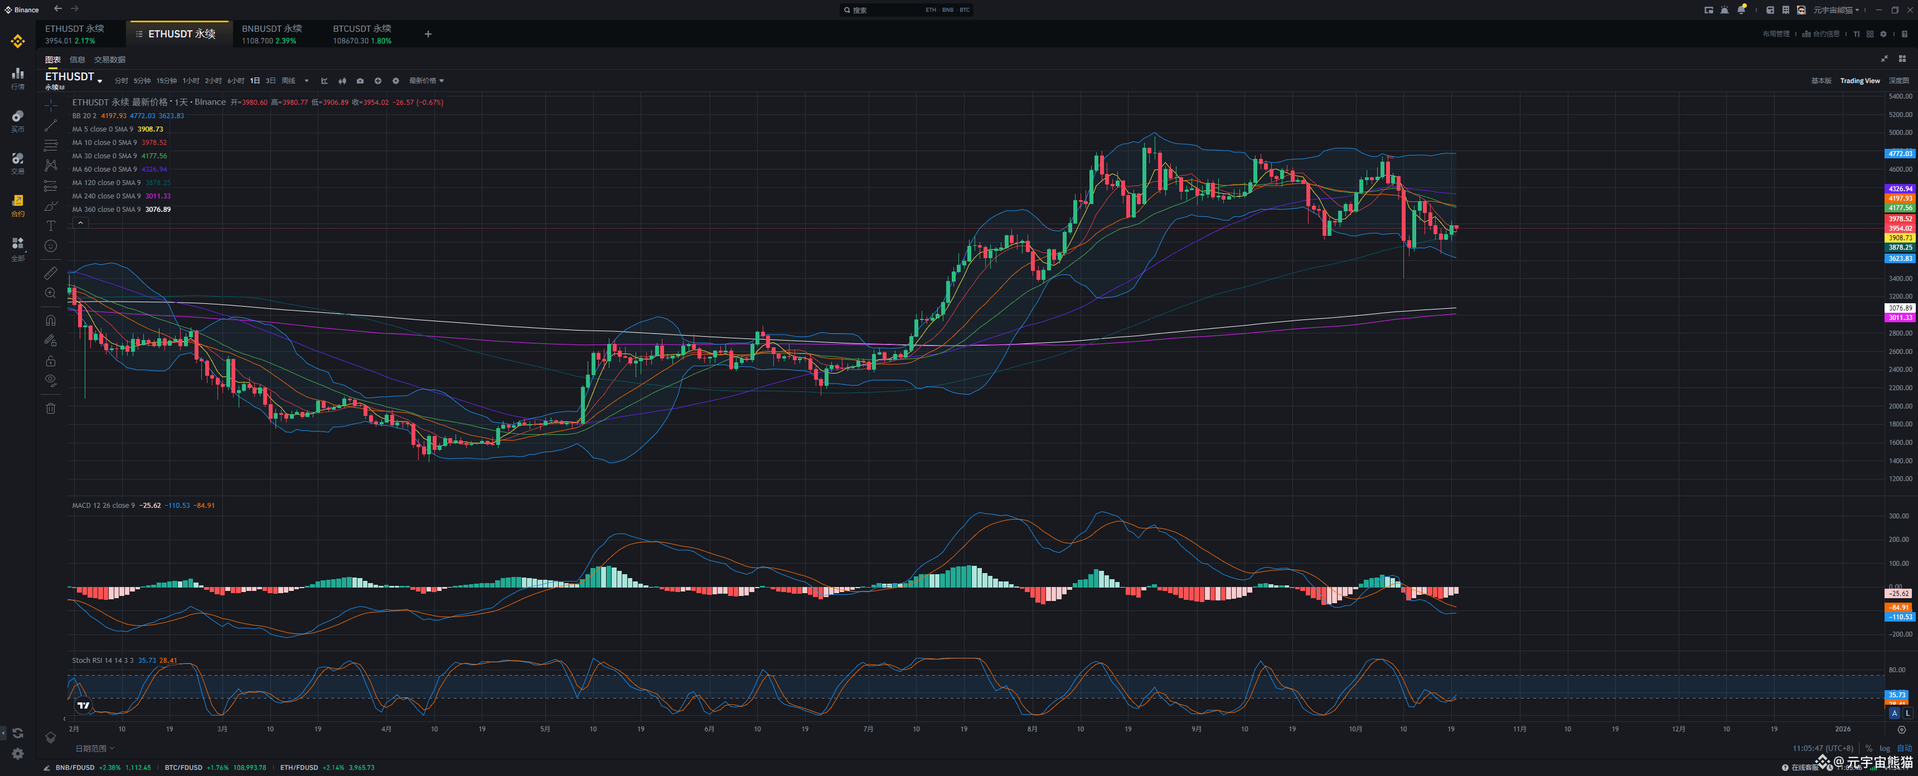1918x776 pixels.
Task: Expand more time intervals dropdown arrow
Action: [307, 80]
